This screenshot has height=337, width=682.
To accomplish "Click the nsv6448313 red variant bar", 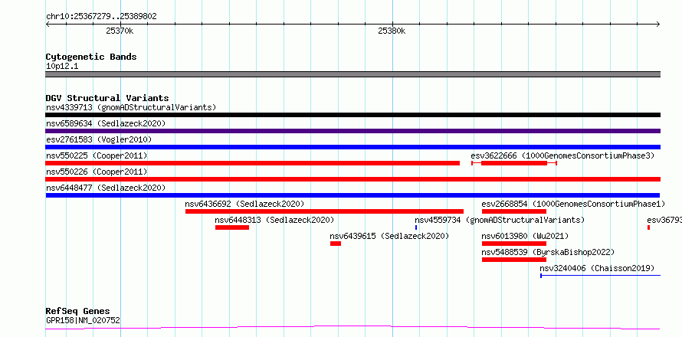I will click(x=232, y=227).
